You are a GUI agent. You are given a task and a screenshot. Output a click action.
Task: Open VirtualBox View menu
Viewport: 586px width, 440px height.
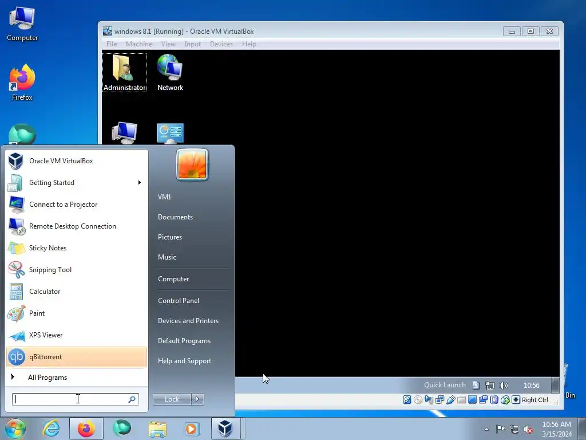coord(169,44)
